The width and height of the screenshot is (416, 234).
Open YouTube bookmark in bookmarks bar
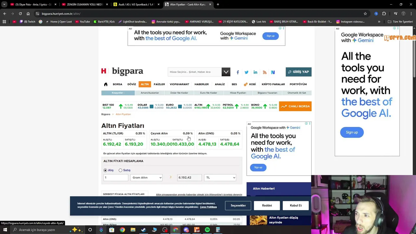[x=83, y=22]
